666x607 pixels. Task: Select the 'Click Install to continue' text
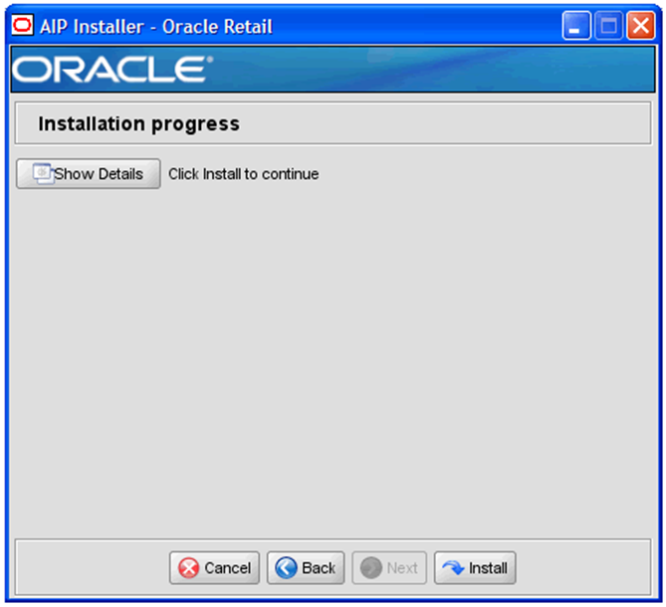[243, 174]
